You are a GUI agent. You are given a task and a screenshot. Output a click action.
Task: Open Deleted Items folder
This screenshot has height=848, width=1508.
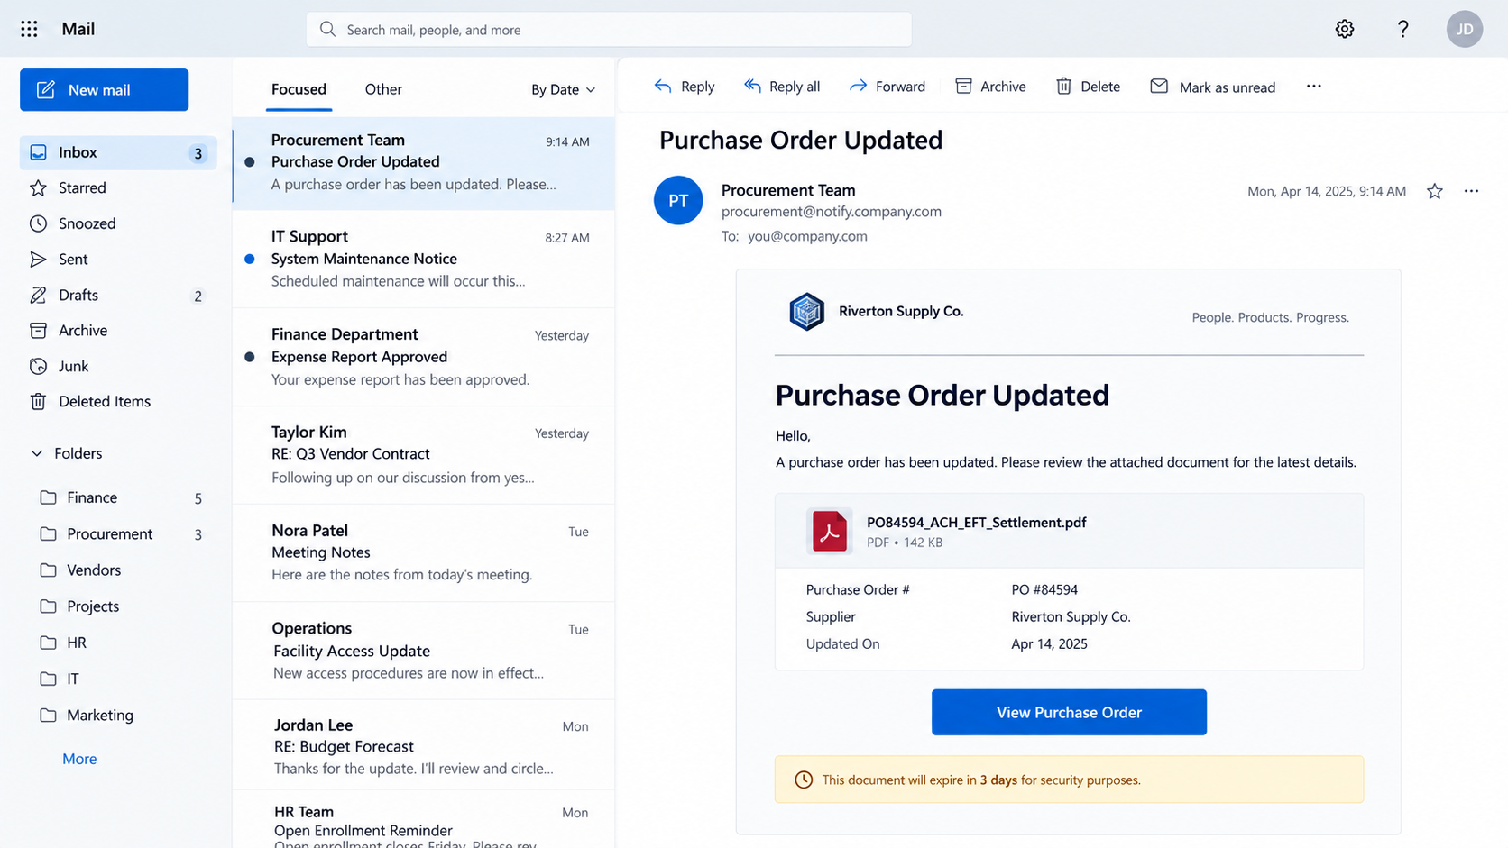coord(117,402)
